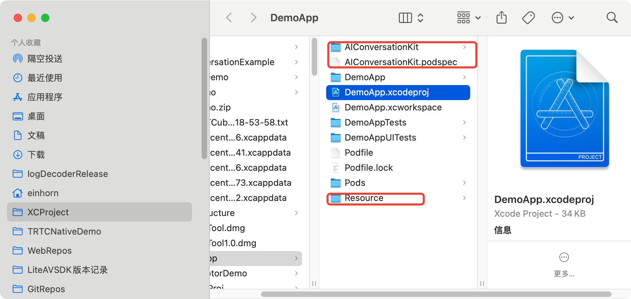Select the Podfile.lock file
631x299 pixels.
pyautogui.click(x=368, y=168)
